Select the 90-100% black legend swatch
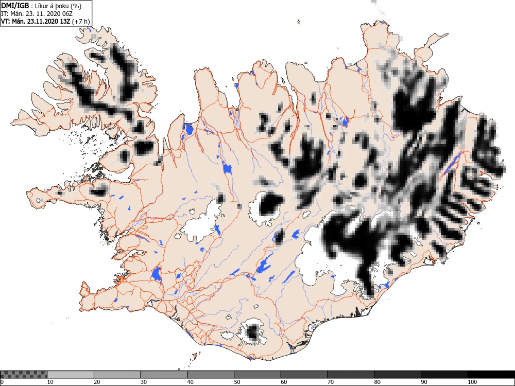 coord(444,375)
